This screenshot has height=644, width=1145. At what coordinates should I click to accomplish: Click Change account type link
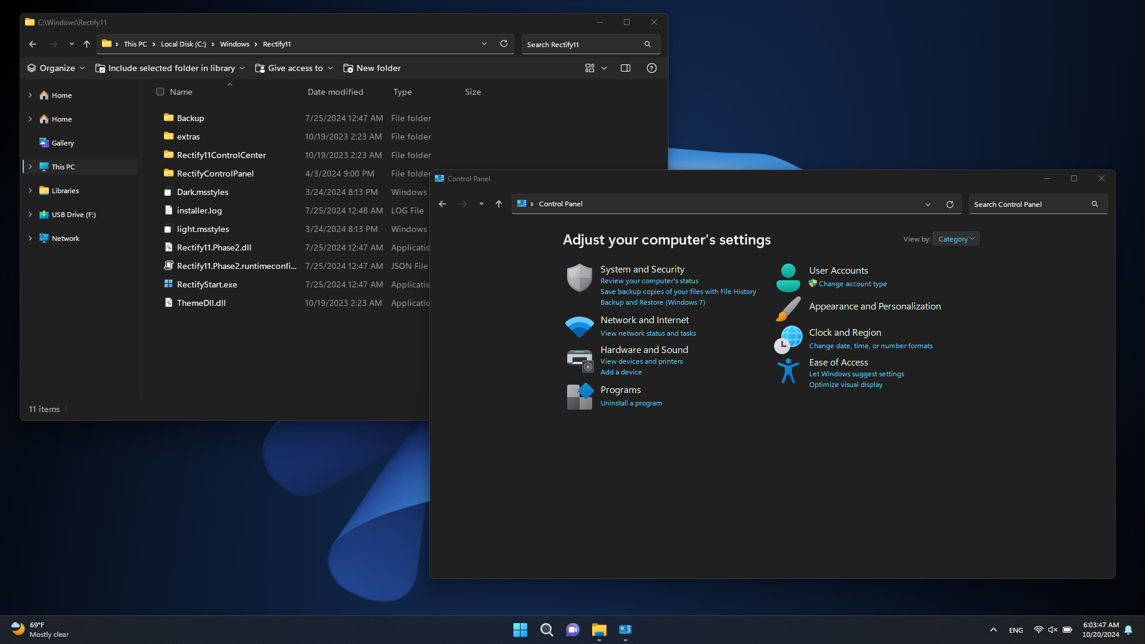(852, 284)
